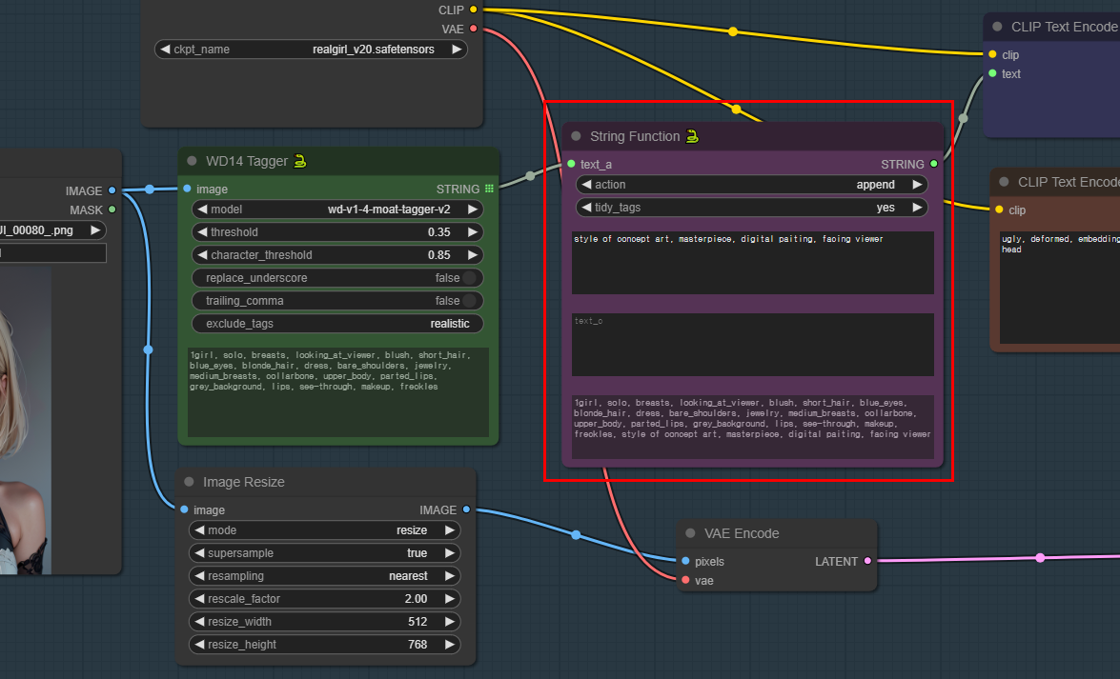Screen dimensions: 1120x679
Task: Click the VAE output port on the checkpoint node
Action: (x=473, y=29)
